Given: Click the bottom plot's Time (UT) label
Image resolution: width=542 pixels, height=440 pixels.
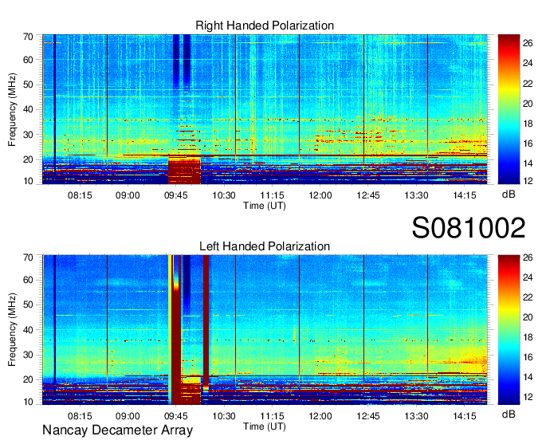Looking at the screenshot, I should coord(265,426).
